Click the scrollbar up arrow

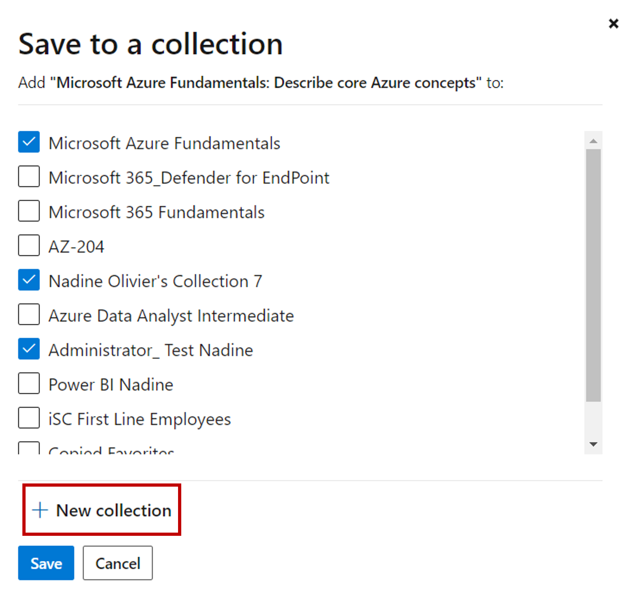tap(593, 141)
